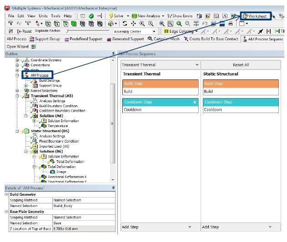
Task: Select Build Settings tree item
Action: (50, 80)
